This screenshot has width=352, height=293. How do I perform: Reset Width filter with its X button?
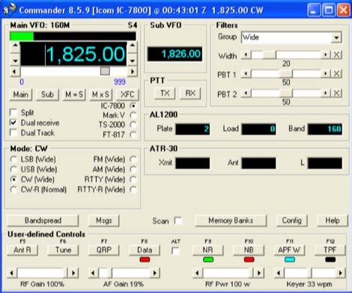pos(336,55)
